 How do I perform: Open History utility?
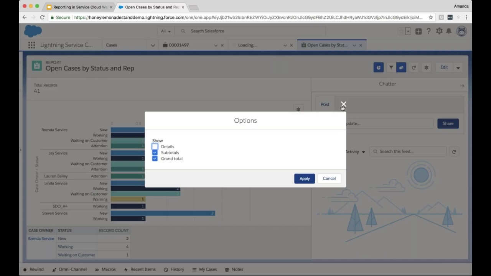(x=174, y=269)
